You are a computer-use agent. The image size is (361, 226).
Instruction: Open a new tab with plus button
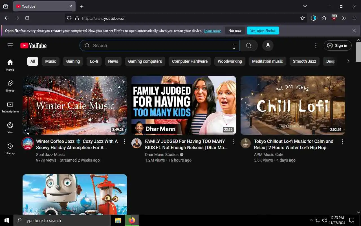pyautogui.click(x=82, y=6)
